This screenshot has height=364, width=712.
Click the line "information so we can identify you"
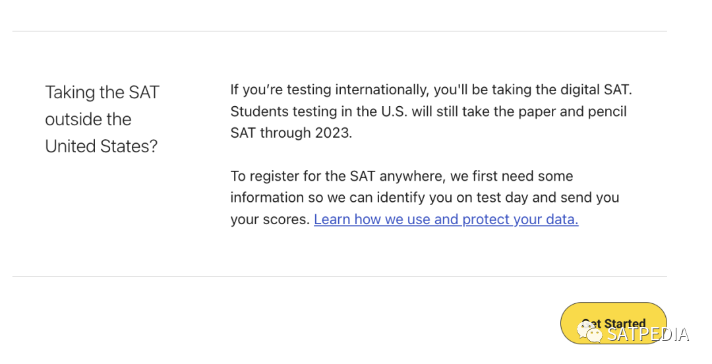pos(425,198)
